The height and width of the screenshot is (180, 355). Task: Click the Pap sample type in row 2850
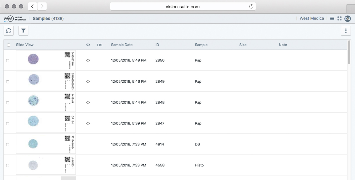tap(198, 60)
